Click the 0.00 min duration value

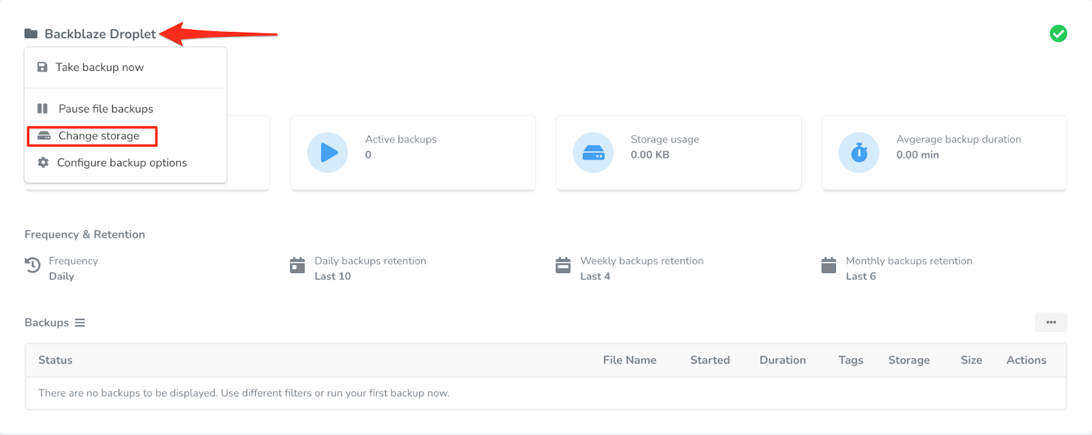(917, 154)
